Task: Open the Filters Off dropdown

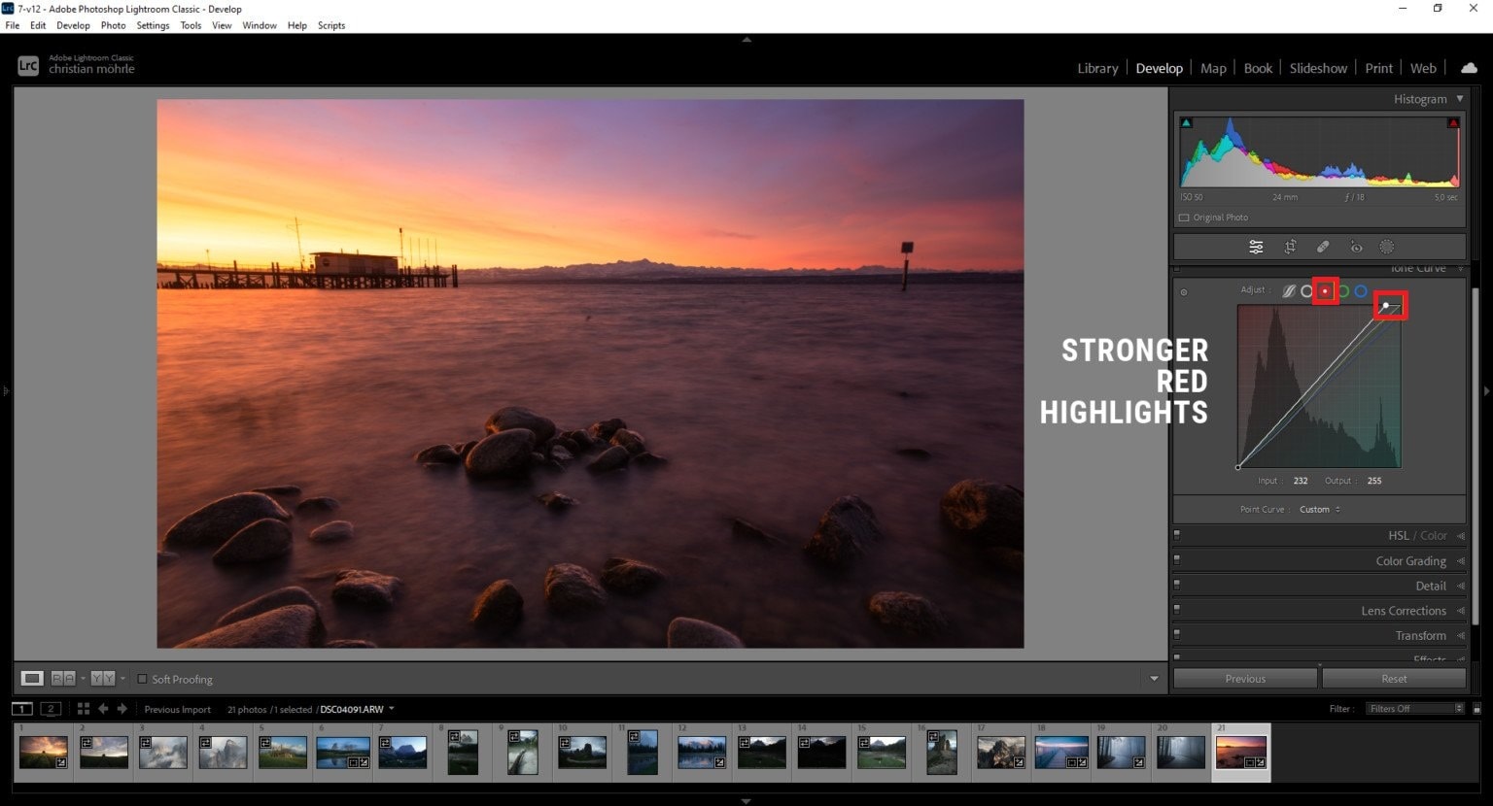Action: [x=1413, y=709]
